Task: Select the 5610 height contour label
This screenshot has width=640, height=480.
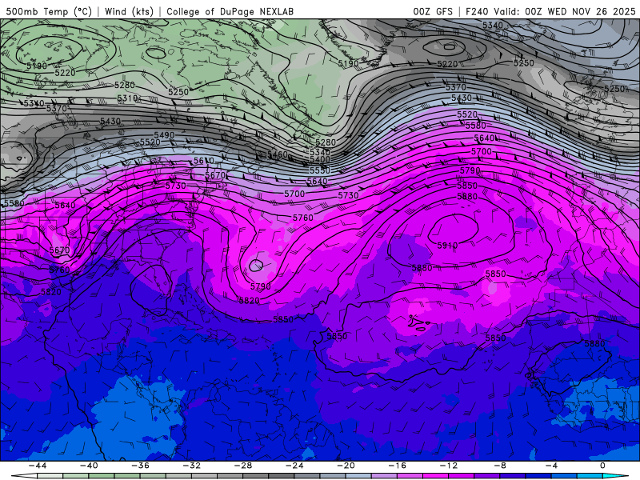Action: coord(204,161)
